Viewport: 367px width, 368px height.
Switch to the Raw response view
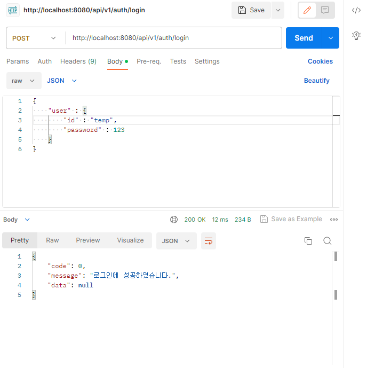click(x=52, y=240)
